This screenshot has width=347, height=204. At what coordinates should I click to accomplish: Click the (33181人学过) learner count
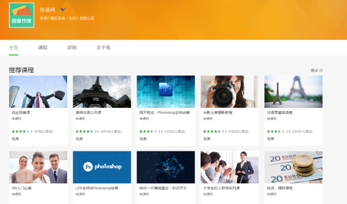coord(303,132)
